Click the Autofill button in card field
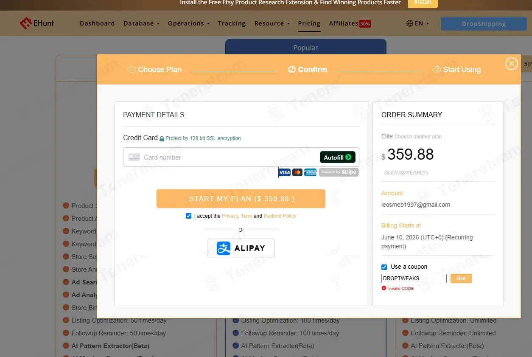 (x=338, y=157)
